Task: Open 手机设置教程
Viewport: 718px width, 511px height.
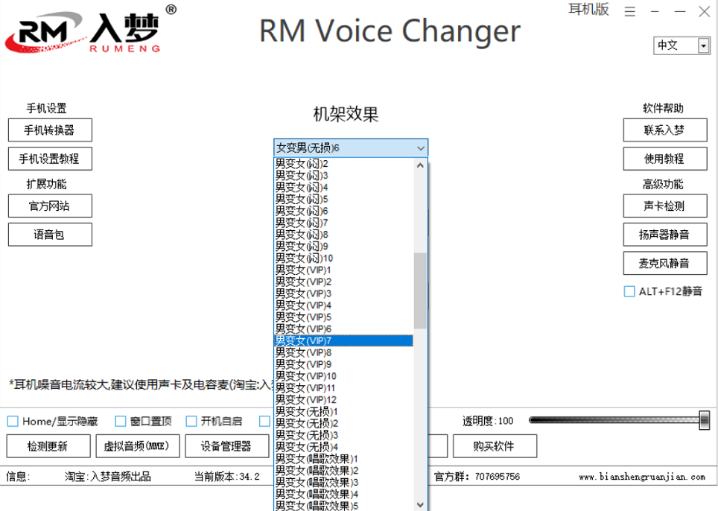Action: (50, 159)
